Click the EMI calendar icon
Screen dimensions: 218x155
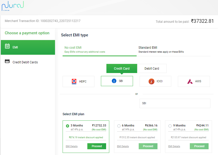(7, 46)
